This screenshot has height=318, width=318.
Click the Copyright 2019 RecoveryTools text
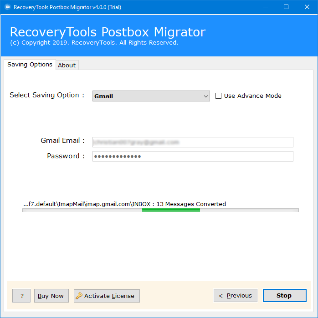tap(94, 43)
